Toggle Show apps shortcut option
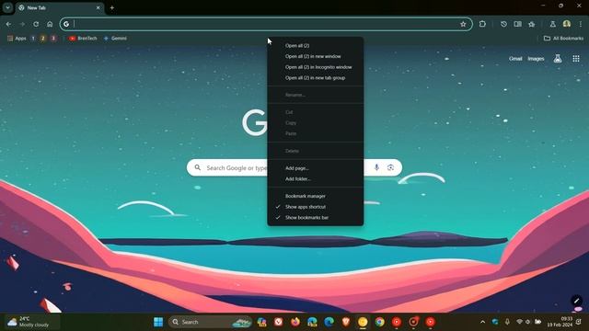 315,207
